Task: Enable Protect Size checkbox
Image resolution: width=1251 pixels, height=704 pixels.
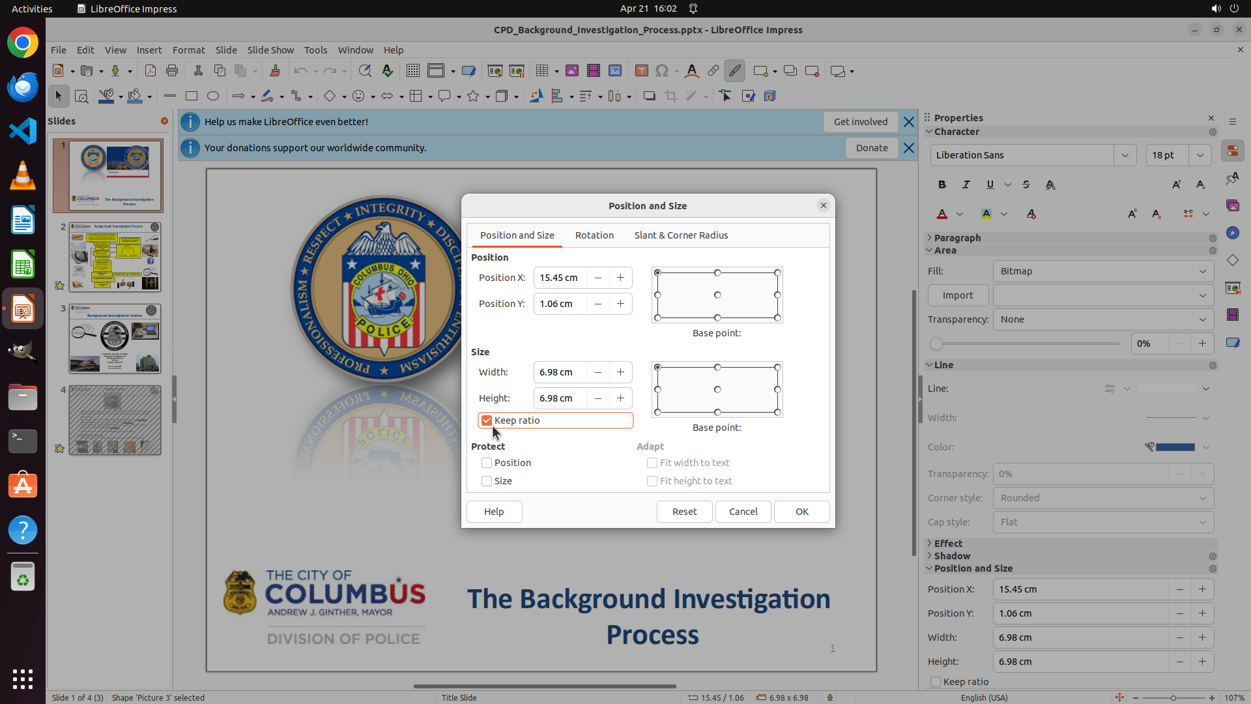Action: pos(487,481)
